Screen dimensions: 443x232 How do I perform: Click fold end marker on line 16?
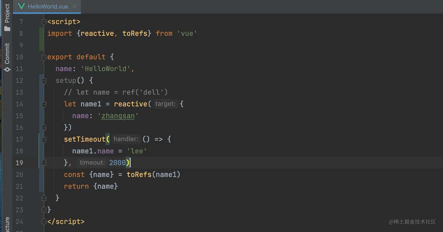[44, 127]
